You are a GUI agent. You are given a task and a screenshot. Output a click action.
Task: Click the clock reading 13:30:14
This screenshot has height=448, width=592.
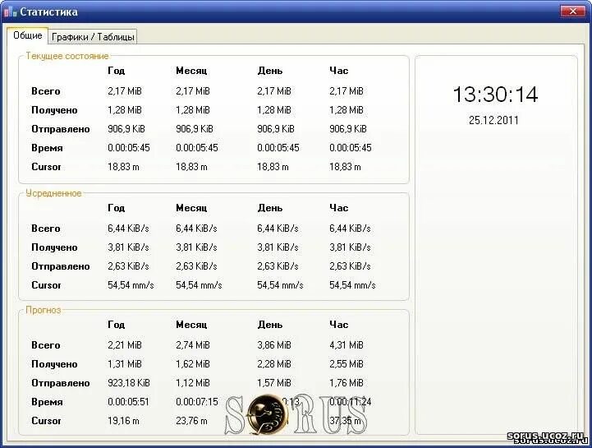495,95
